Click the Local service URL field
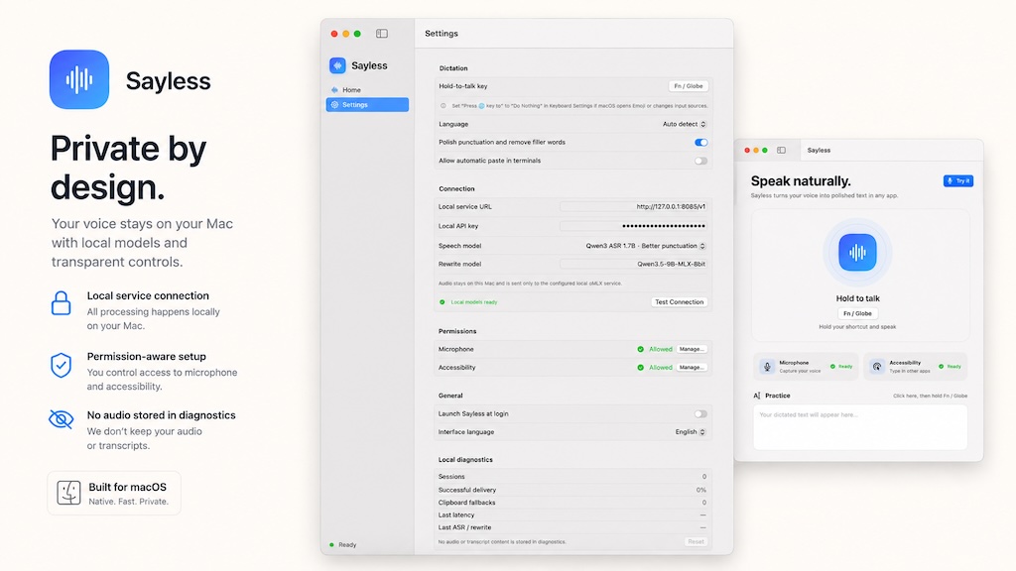 click(634, 206)
